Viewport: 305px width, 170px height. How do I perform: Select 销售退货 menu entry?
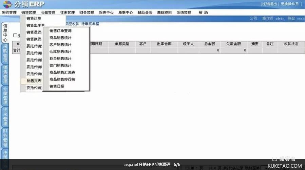click(34, 32)
